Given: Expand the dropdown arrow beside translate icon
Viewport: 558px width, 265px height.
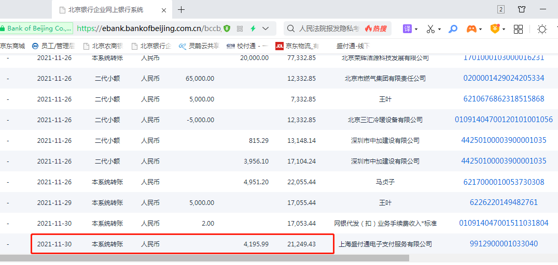Looking at the screenshot, I should pos(416,30).
